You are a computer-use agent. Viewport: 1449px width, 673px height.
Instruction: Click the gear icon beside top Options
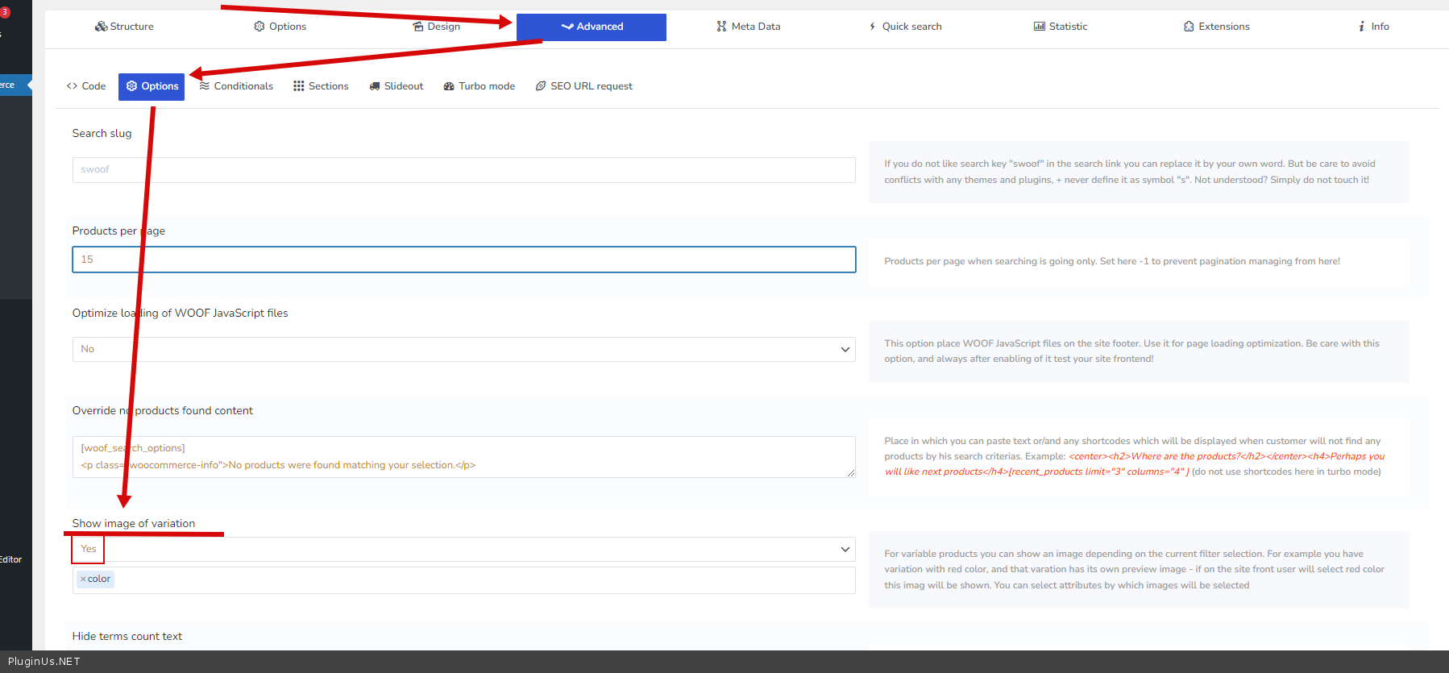pos(259,27)
